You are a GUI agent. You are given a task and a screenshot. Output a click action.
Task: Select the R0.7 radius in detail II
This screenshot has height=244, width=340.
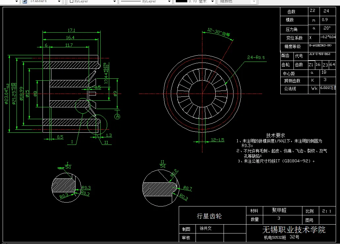pyautogui.click(x=188, y=188)
